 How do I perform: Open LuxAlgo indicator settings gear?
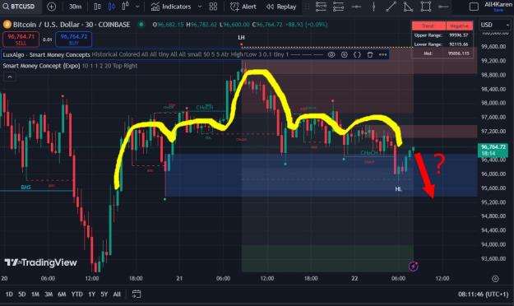(x=345, y=54)
